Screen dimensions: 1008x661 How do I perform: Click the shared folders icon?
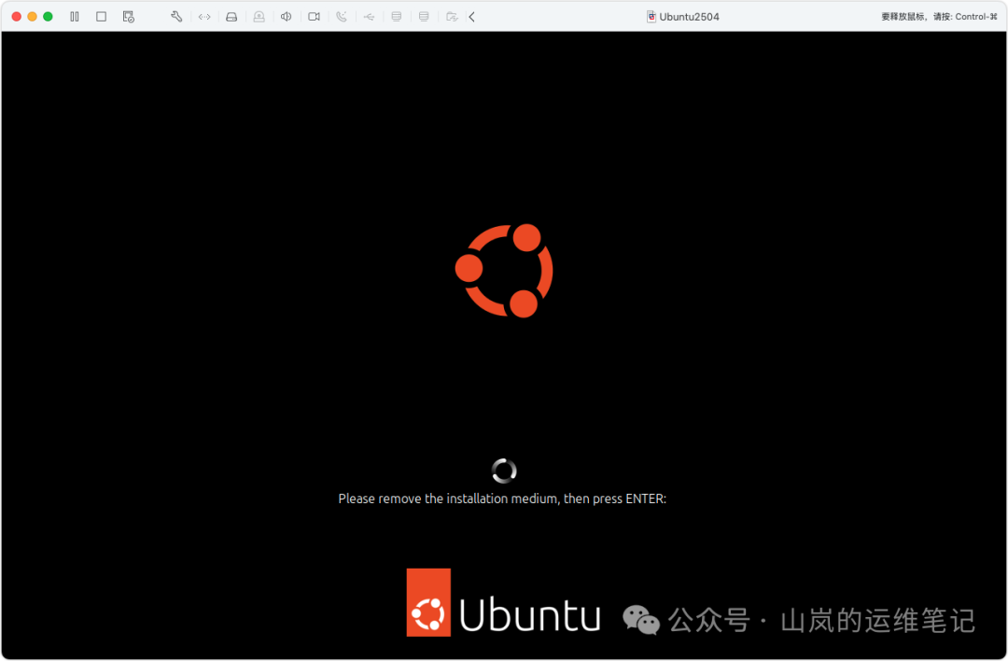452,17
